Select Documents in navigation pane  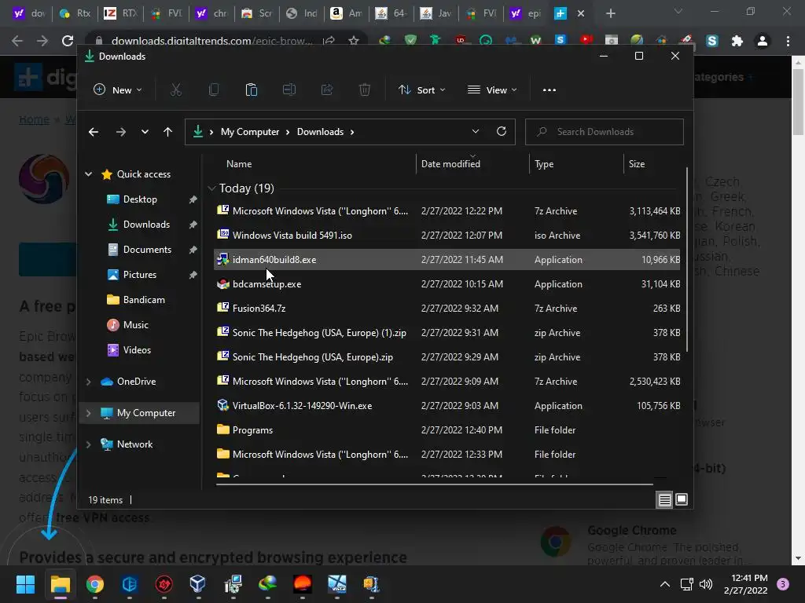[147, 250]
